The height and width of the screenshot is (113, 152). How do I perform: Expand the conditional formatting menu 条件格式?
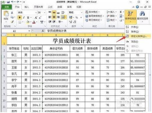(92, 12)
